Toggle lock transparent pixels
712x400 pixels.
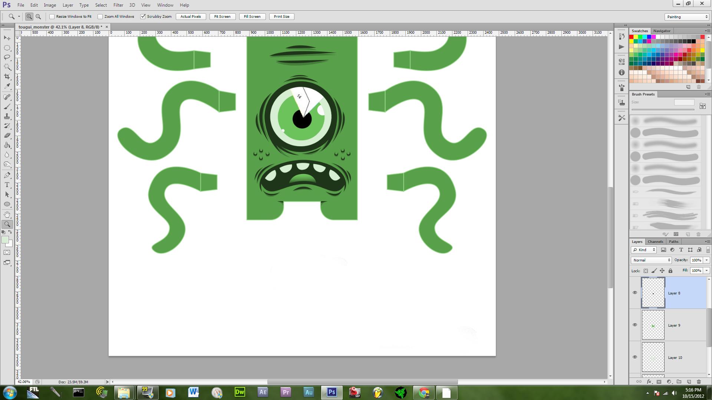[x=646, y=271]
